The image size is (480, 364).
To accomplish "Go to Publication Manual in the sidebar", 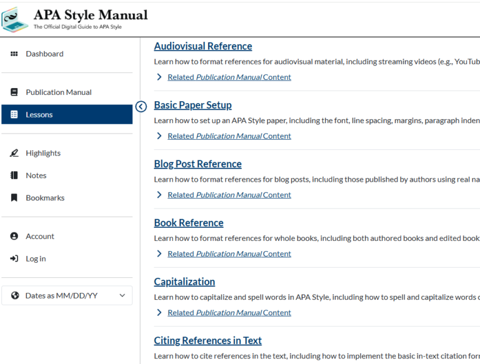I will point(58,92).
